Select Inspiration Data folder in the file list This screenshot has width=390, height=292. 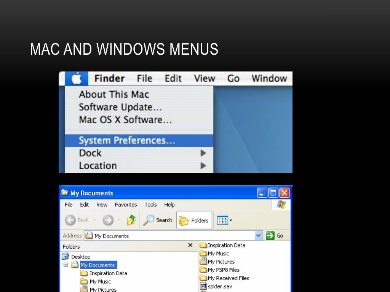tap(223, 245)
